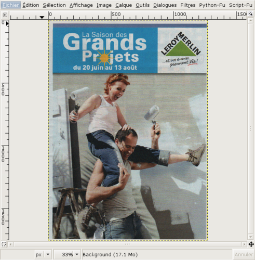Open the Image menu

(x=104, y=5)
